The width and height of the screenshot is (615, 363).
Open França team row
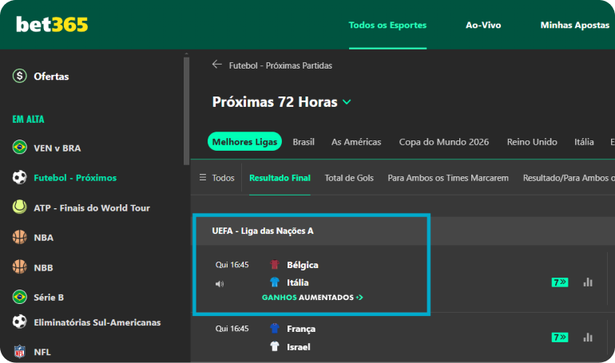click(x=301, y=329)
